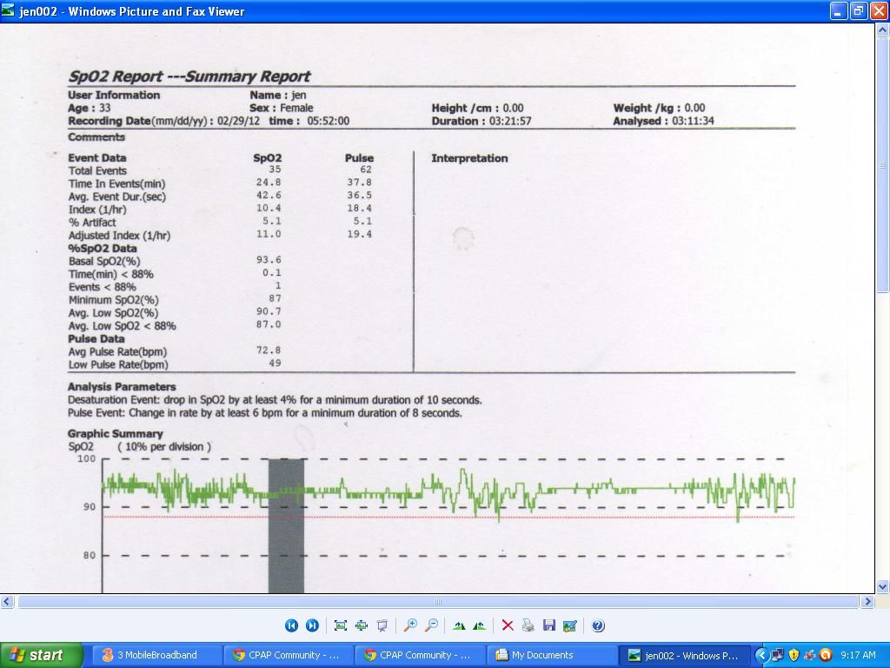Click the "Analysis Parameters" heading
The height and width of the screenshot is (668, 890).
[122, 386]
